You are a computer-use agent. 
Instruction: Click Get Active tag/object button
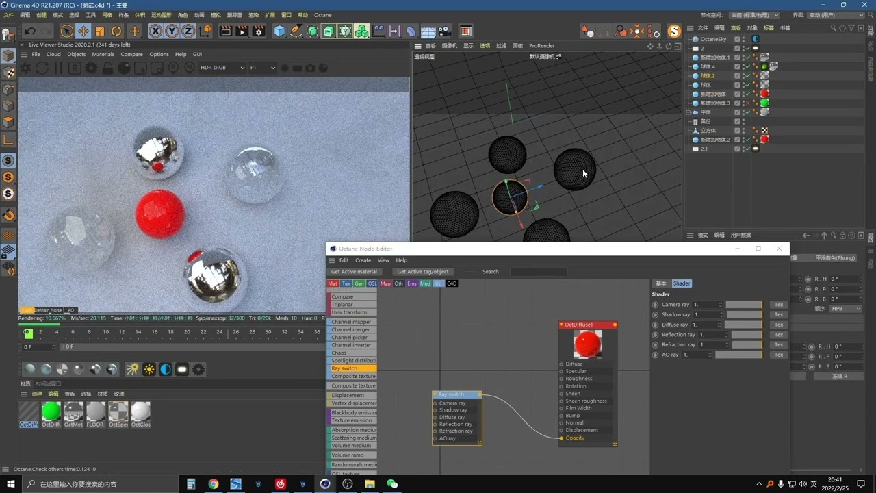tap(423, 272)
